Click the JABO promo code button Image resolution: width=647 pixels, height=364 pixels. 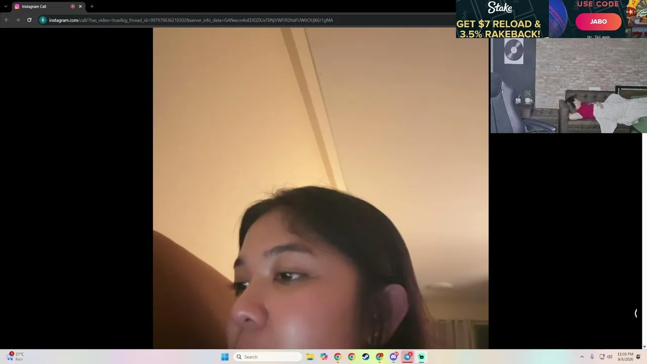tap(598, 22)
